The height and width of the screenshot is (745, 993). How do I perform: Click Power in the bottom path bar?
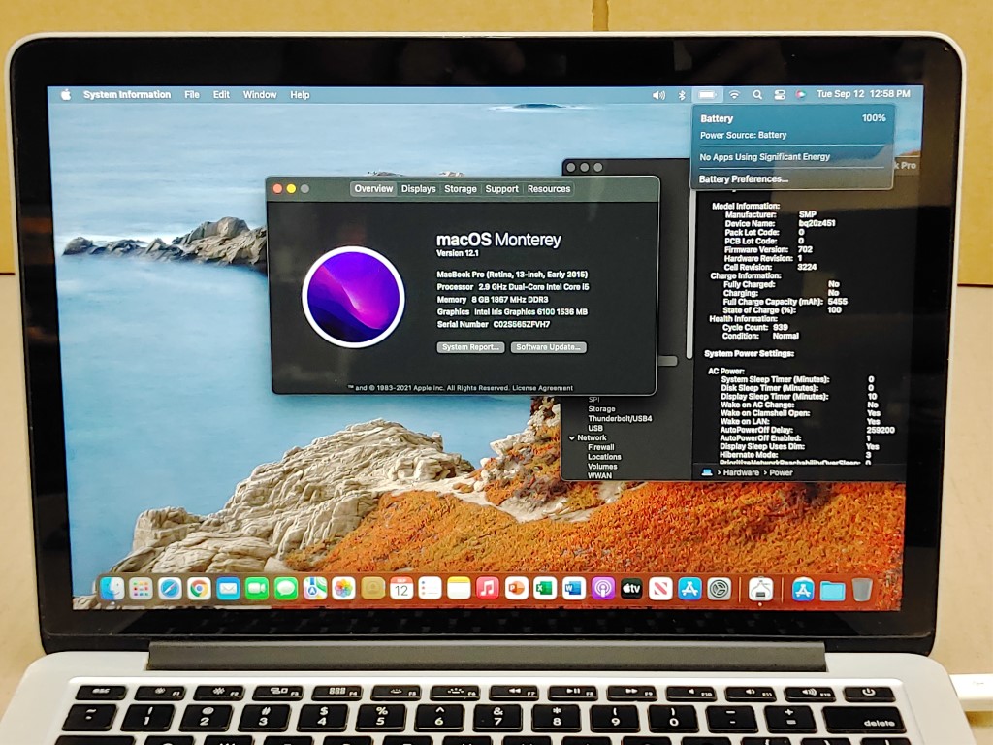pos(781,472)
